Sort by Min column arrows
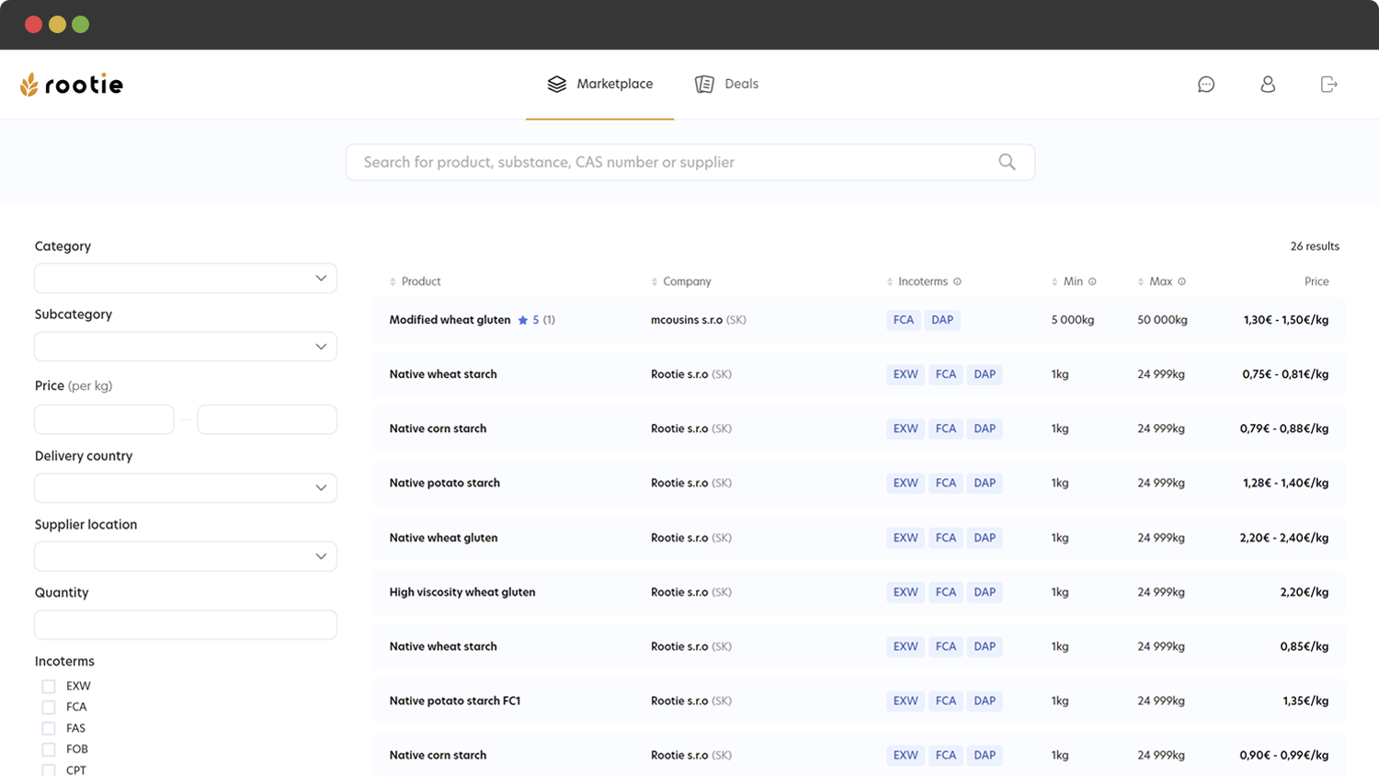The height and width of the screenshot is (776, 1379). pyautogui.click(x=1054, y=281)
